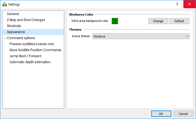Image resolution: width=196 pixels, height=119 pixels.
Task: Choose Automatic depth estimation entry
Action: coord(30,62)
